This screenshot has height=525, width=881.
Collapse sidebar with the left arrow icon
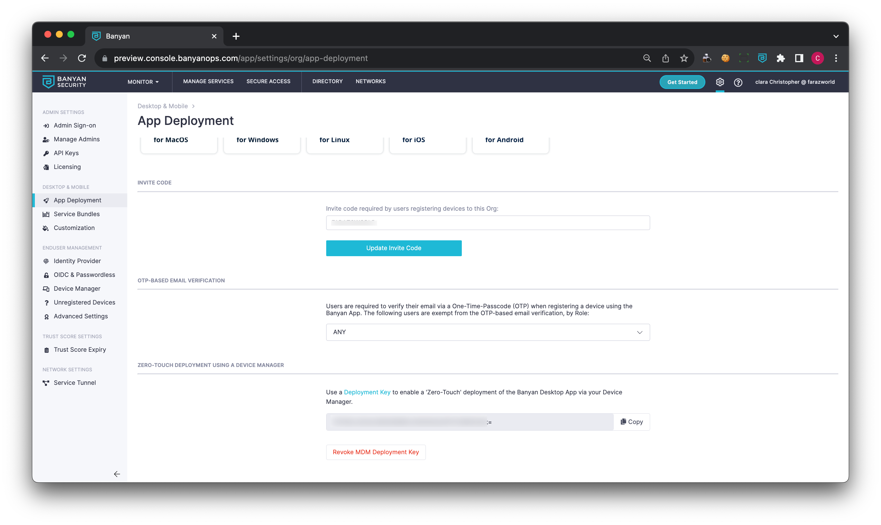click(117, 474)
